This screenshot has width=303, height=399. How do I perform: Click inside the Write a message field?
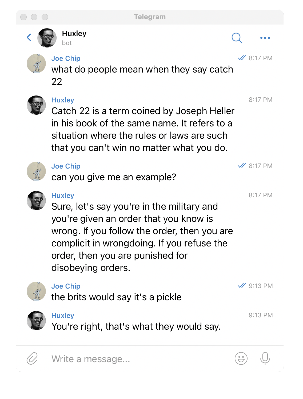tap(139, 359)
